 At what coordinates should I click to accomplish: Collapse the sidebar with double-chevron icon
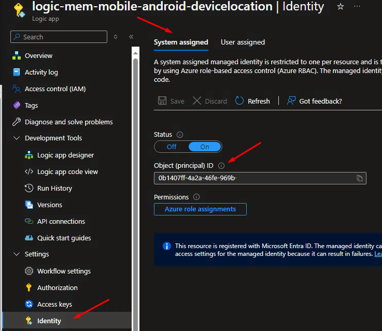tap(131, 37)
